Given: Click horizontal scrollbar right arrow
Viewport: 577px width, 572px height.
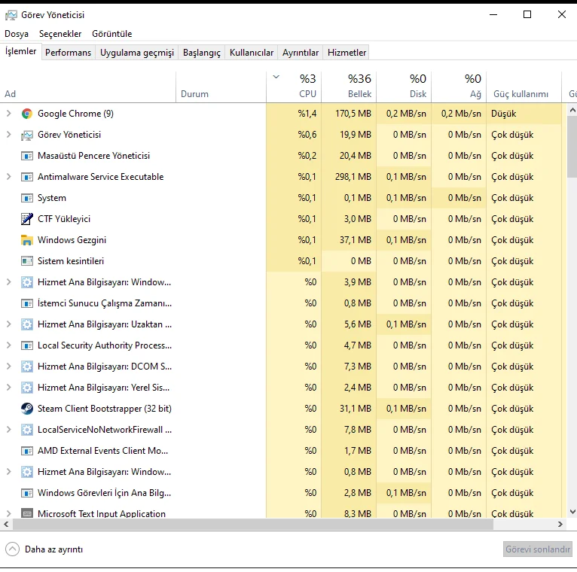Looking at the screenshot, I should point(560,525).
